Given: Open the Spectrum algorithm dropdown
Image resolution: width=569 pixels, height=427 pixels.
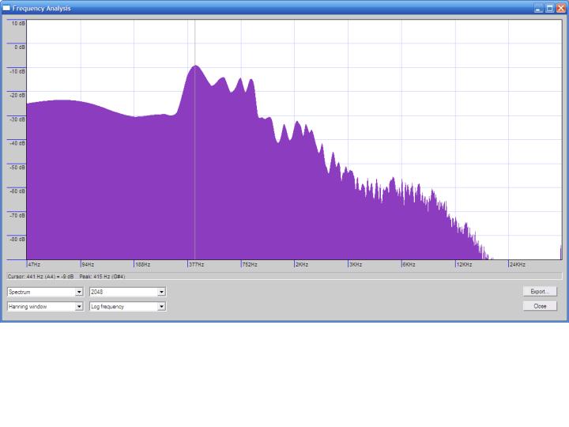Looking at the screenshot, I should click(x=79, y=292).
